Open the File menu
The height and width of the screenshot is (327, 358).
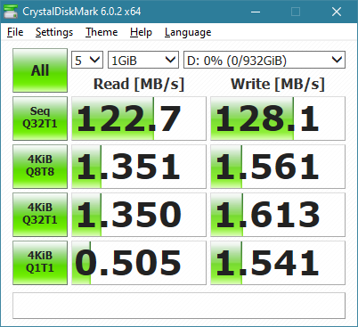(15, 32)
